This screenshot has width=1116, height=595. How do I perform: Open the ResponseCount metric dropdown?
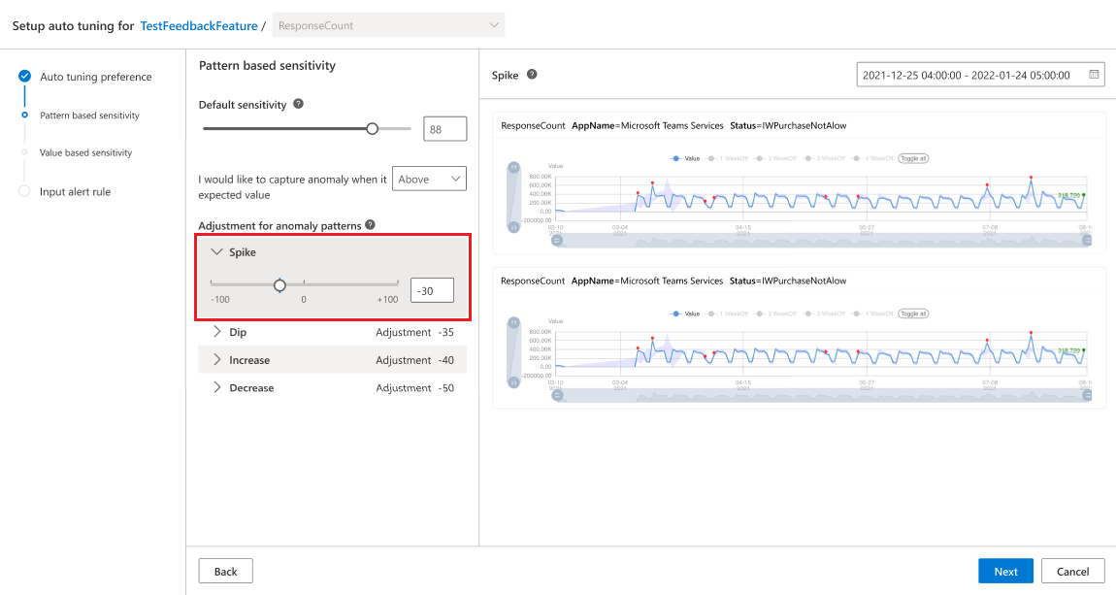tap(388, 25)
